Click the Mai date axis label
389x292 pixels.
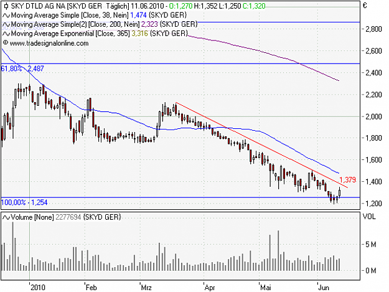click(265, 288)
